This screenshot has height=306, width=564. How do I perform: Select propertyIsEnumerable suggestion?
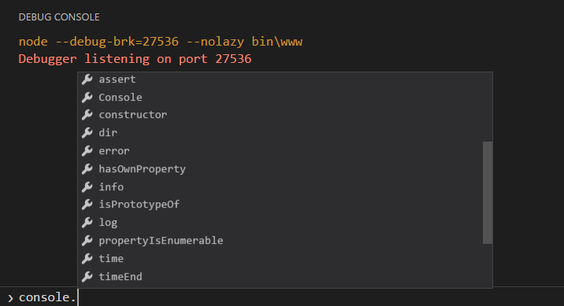[280, 241]
